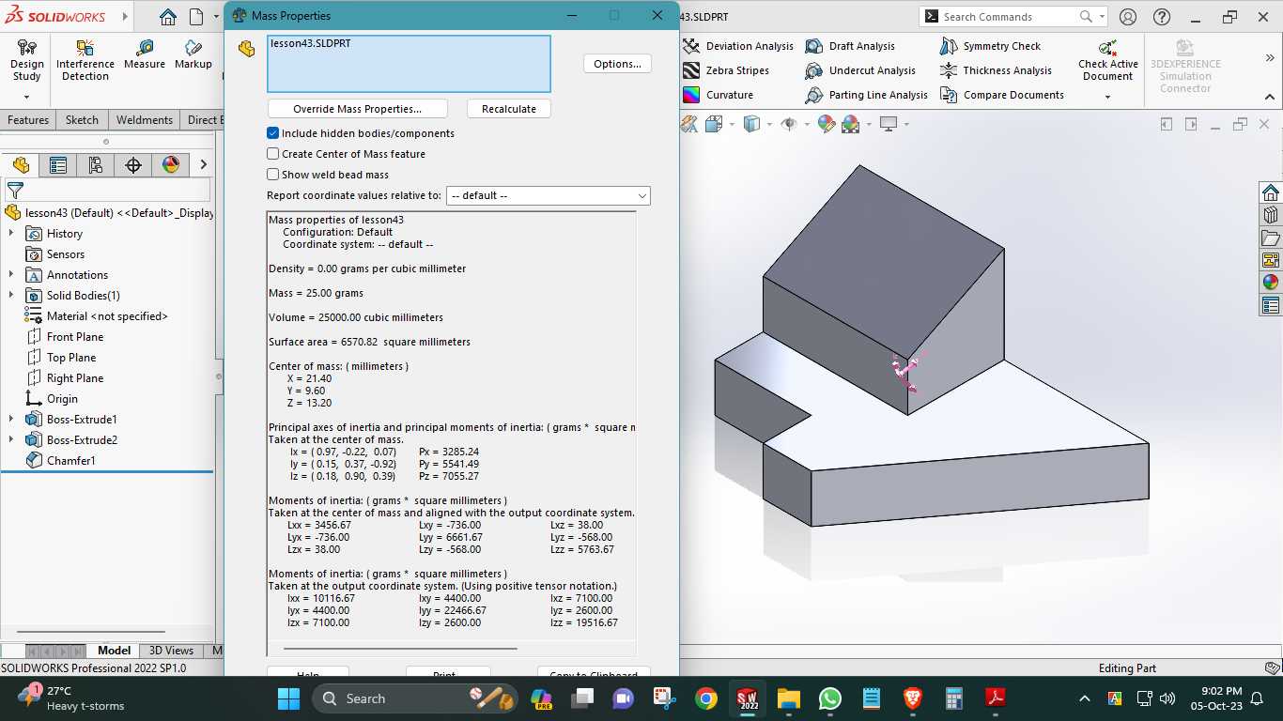The image size is (1283, 721).
Task: Open Deviation Analysis
Action: 738,46
